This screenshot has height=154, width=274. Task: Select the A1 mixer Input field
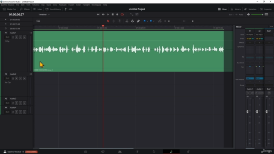point(250,35)
